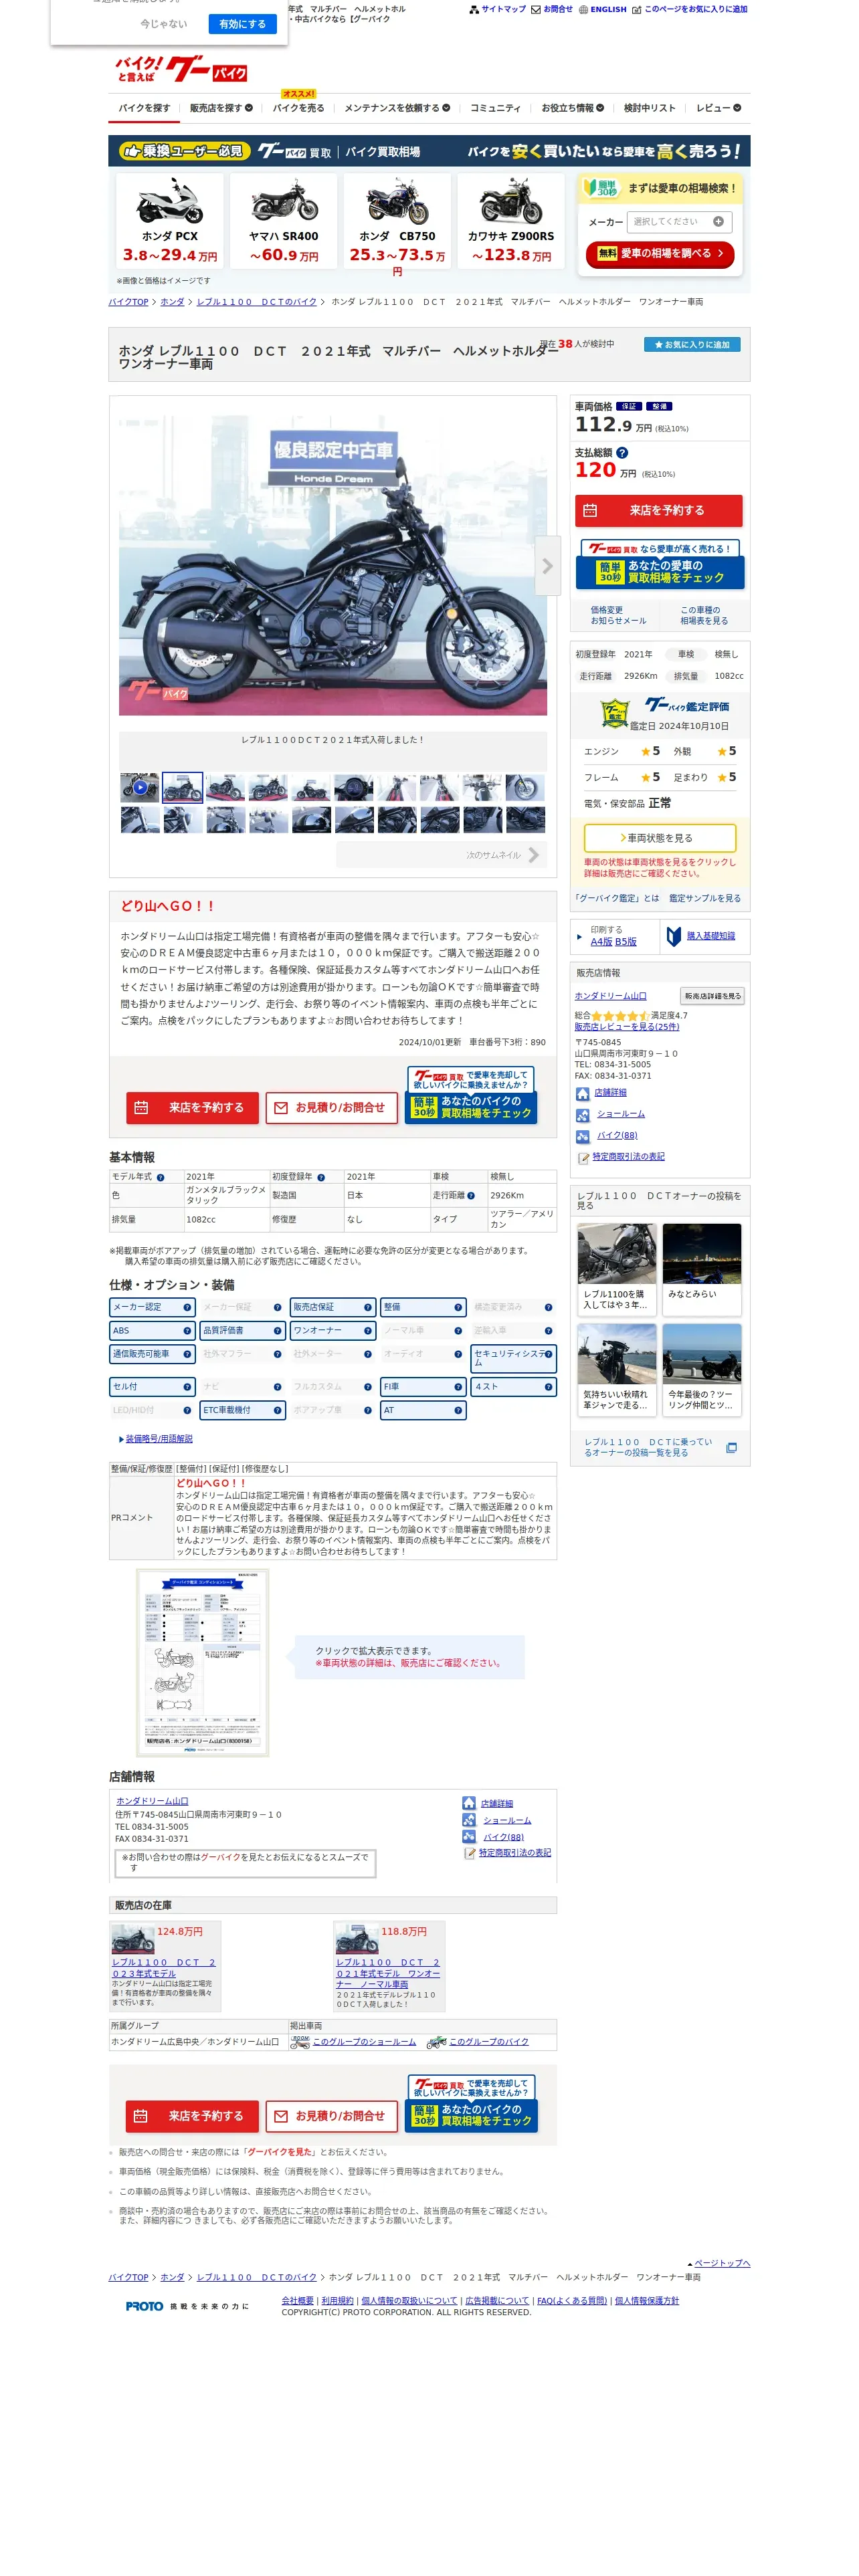
Task: Expand the お役立ち情報 navigation menu
Action: (573, 108)
